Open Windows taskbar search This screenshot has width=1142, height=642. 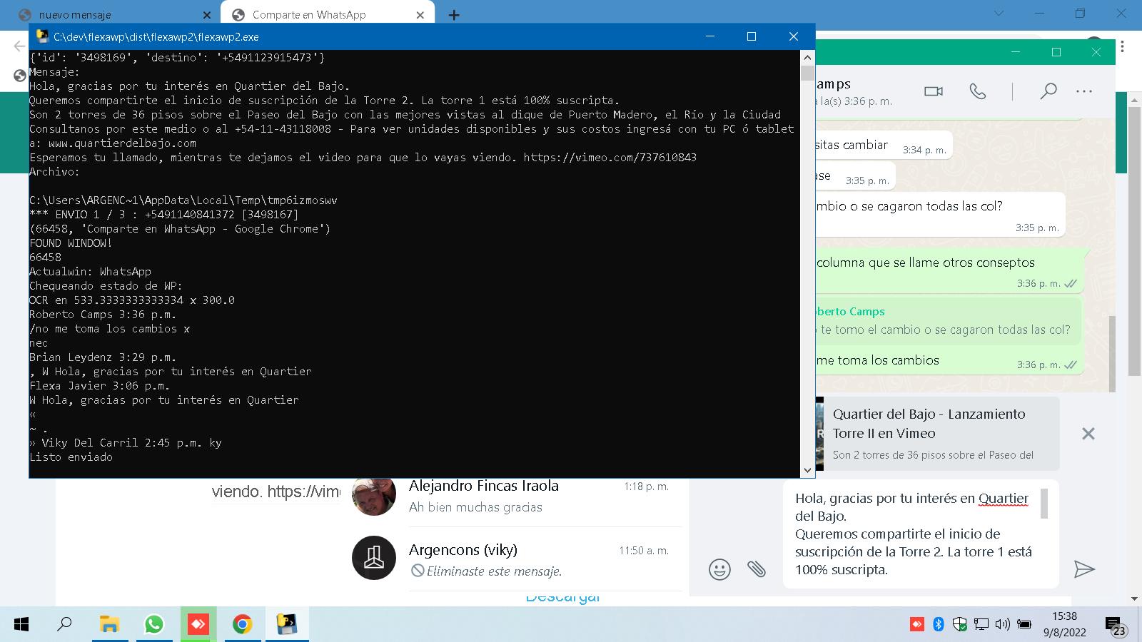pos(64,625)
